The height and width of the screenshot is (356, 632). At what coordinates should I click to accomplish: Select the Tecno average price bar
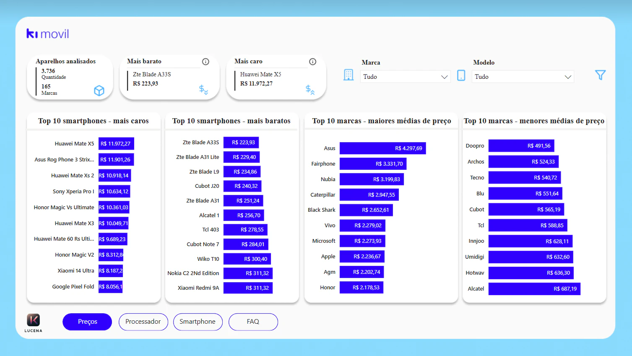point(525,177)
